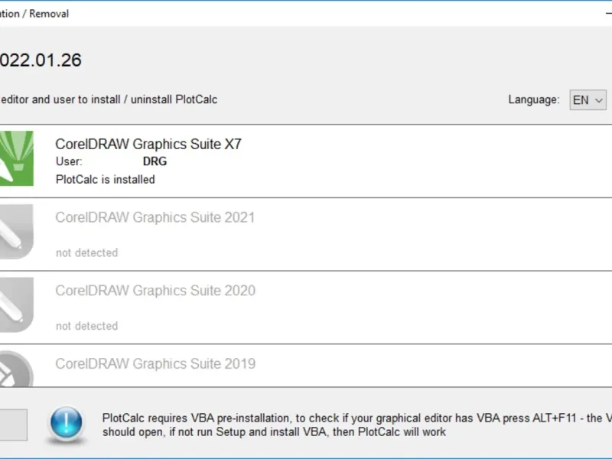
Task: Click the user name DRG
Action: pos(155,161)
